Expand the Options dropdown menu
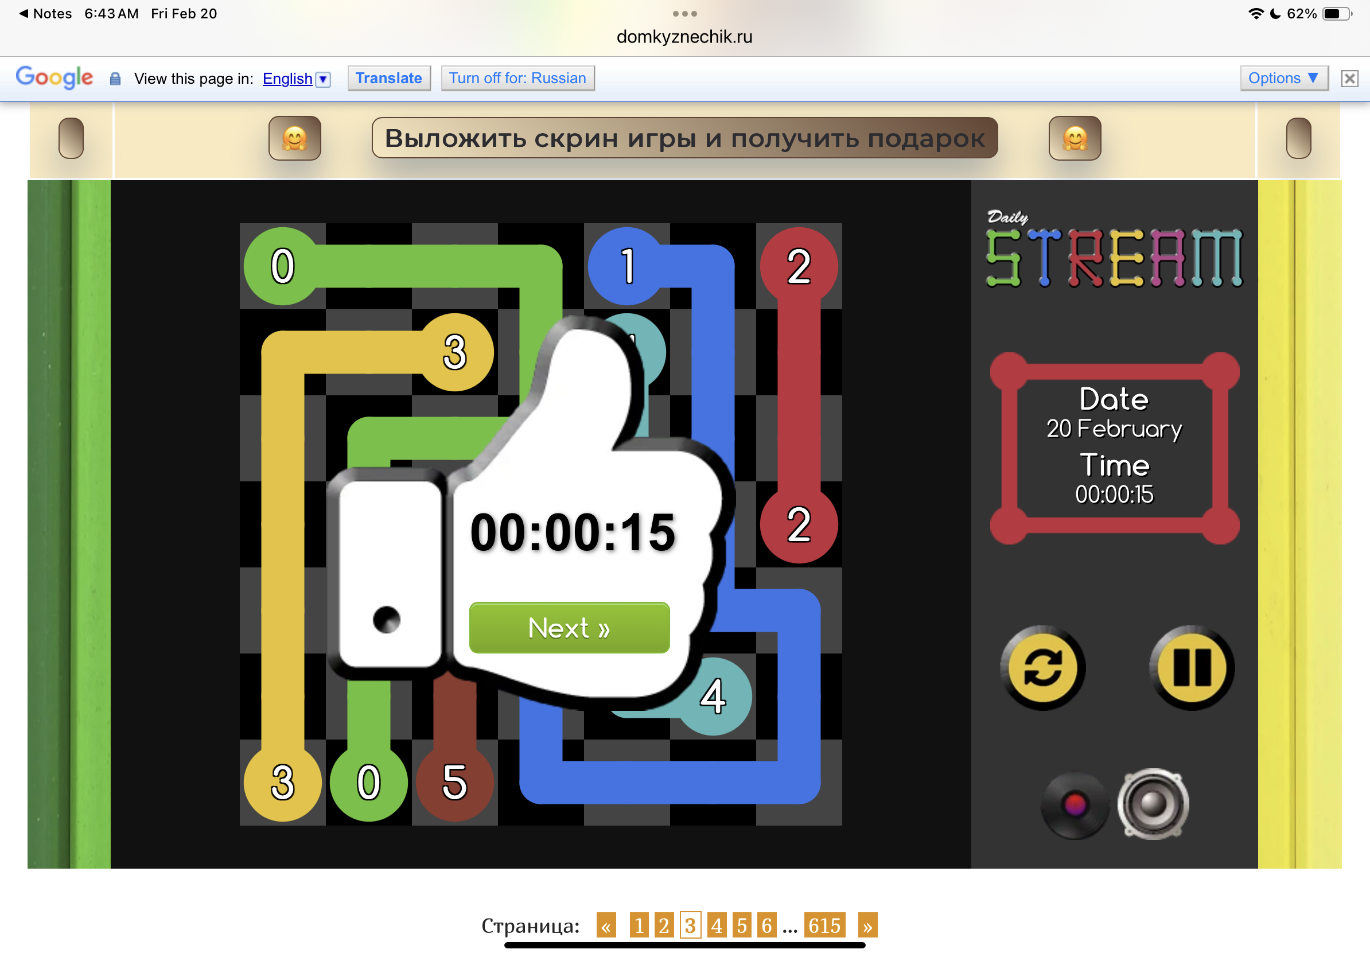The width and height of the screenshot is (1370, 957). [x=1283, y=78]
